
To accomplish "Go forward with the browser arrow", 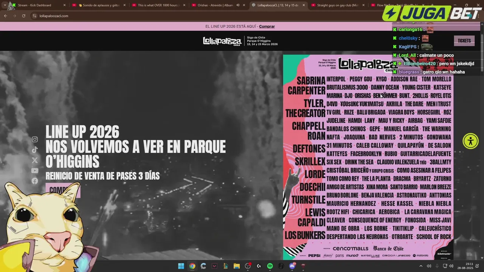I will click(x=14, y=16).
